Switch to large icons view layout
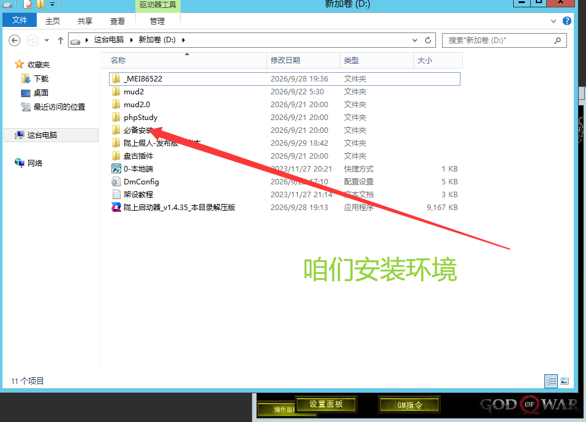Viewport: 586px width, 422px height. 565,381
